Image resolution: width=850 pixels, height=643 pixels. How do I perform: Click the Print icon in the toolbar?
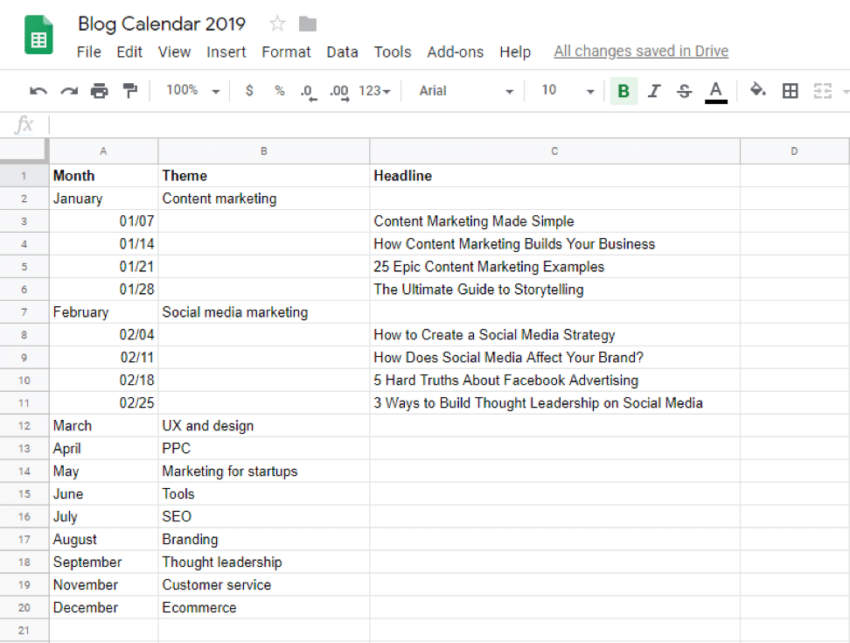point(98,90)
